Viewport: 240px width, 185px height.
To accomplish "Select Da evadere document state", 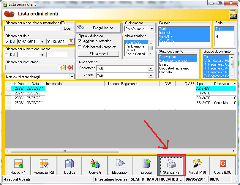I will [178, 57].
